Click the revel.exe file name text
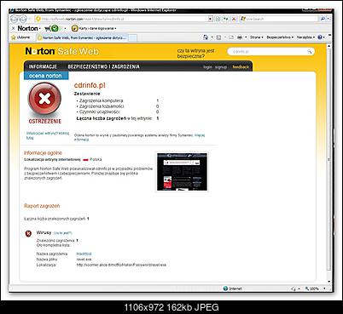Viewport: 343px width, 314px height. pos(84,260)
